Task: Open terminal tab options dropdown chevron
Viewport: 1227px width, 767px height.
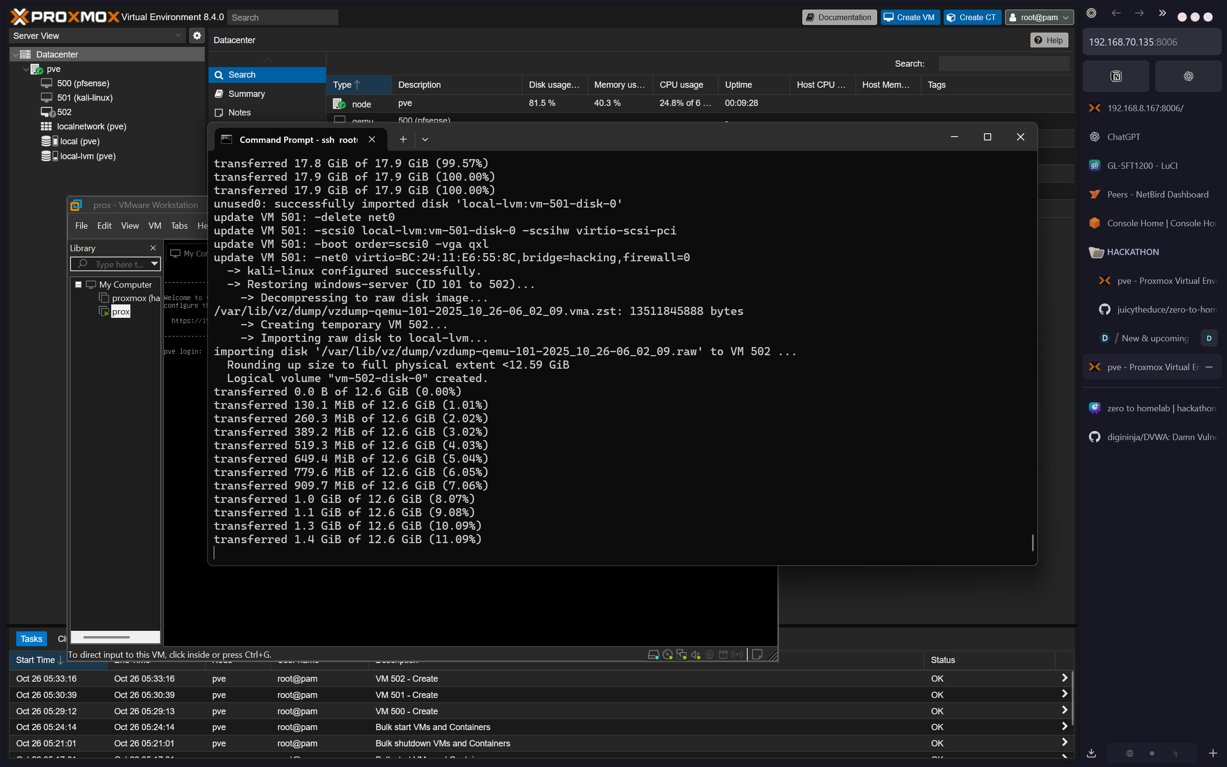Action: coord(425,139)
